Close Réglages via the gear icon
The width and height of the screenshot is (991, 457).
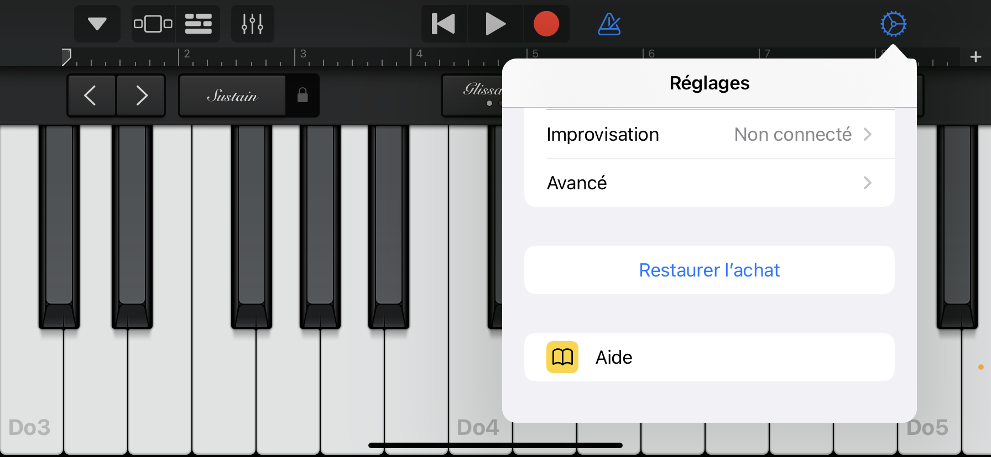click(893, 24)
